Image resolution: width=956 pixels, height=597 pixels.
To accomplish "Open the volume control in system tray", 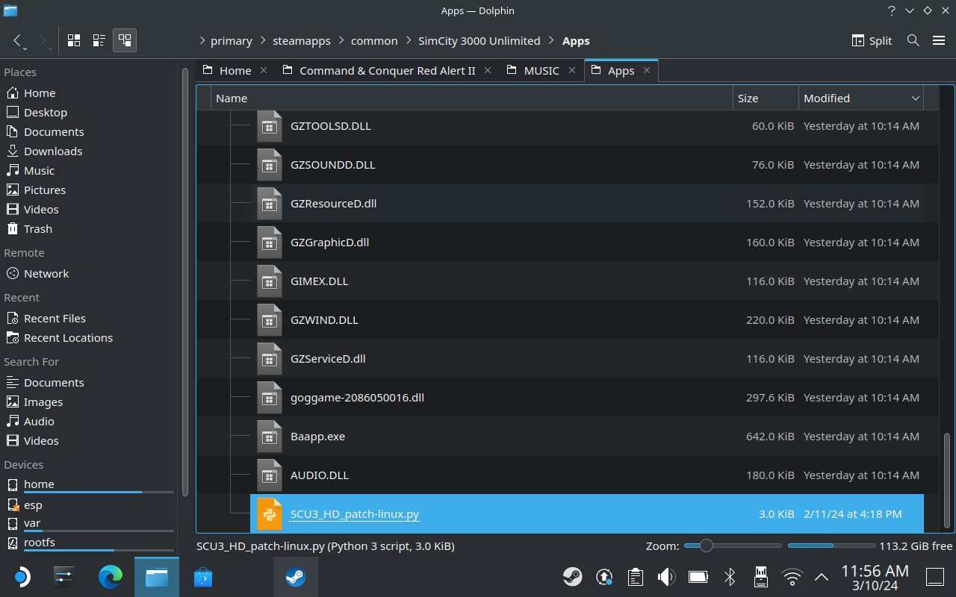I will [x=665, y=577].
